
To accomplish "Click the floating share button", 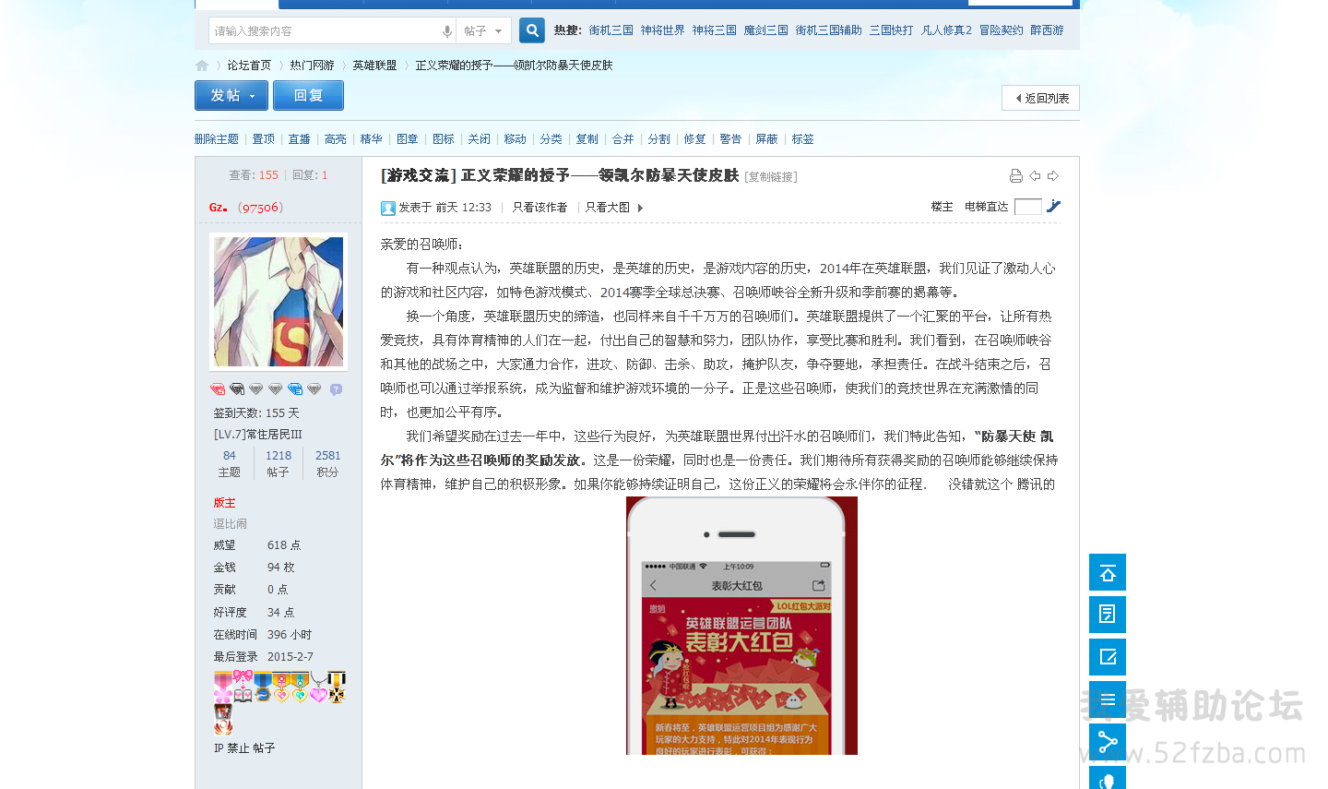I will (1108, 742).
